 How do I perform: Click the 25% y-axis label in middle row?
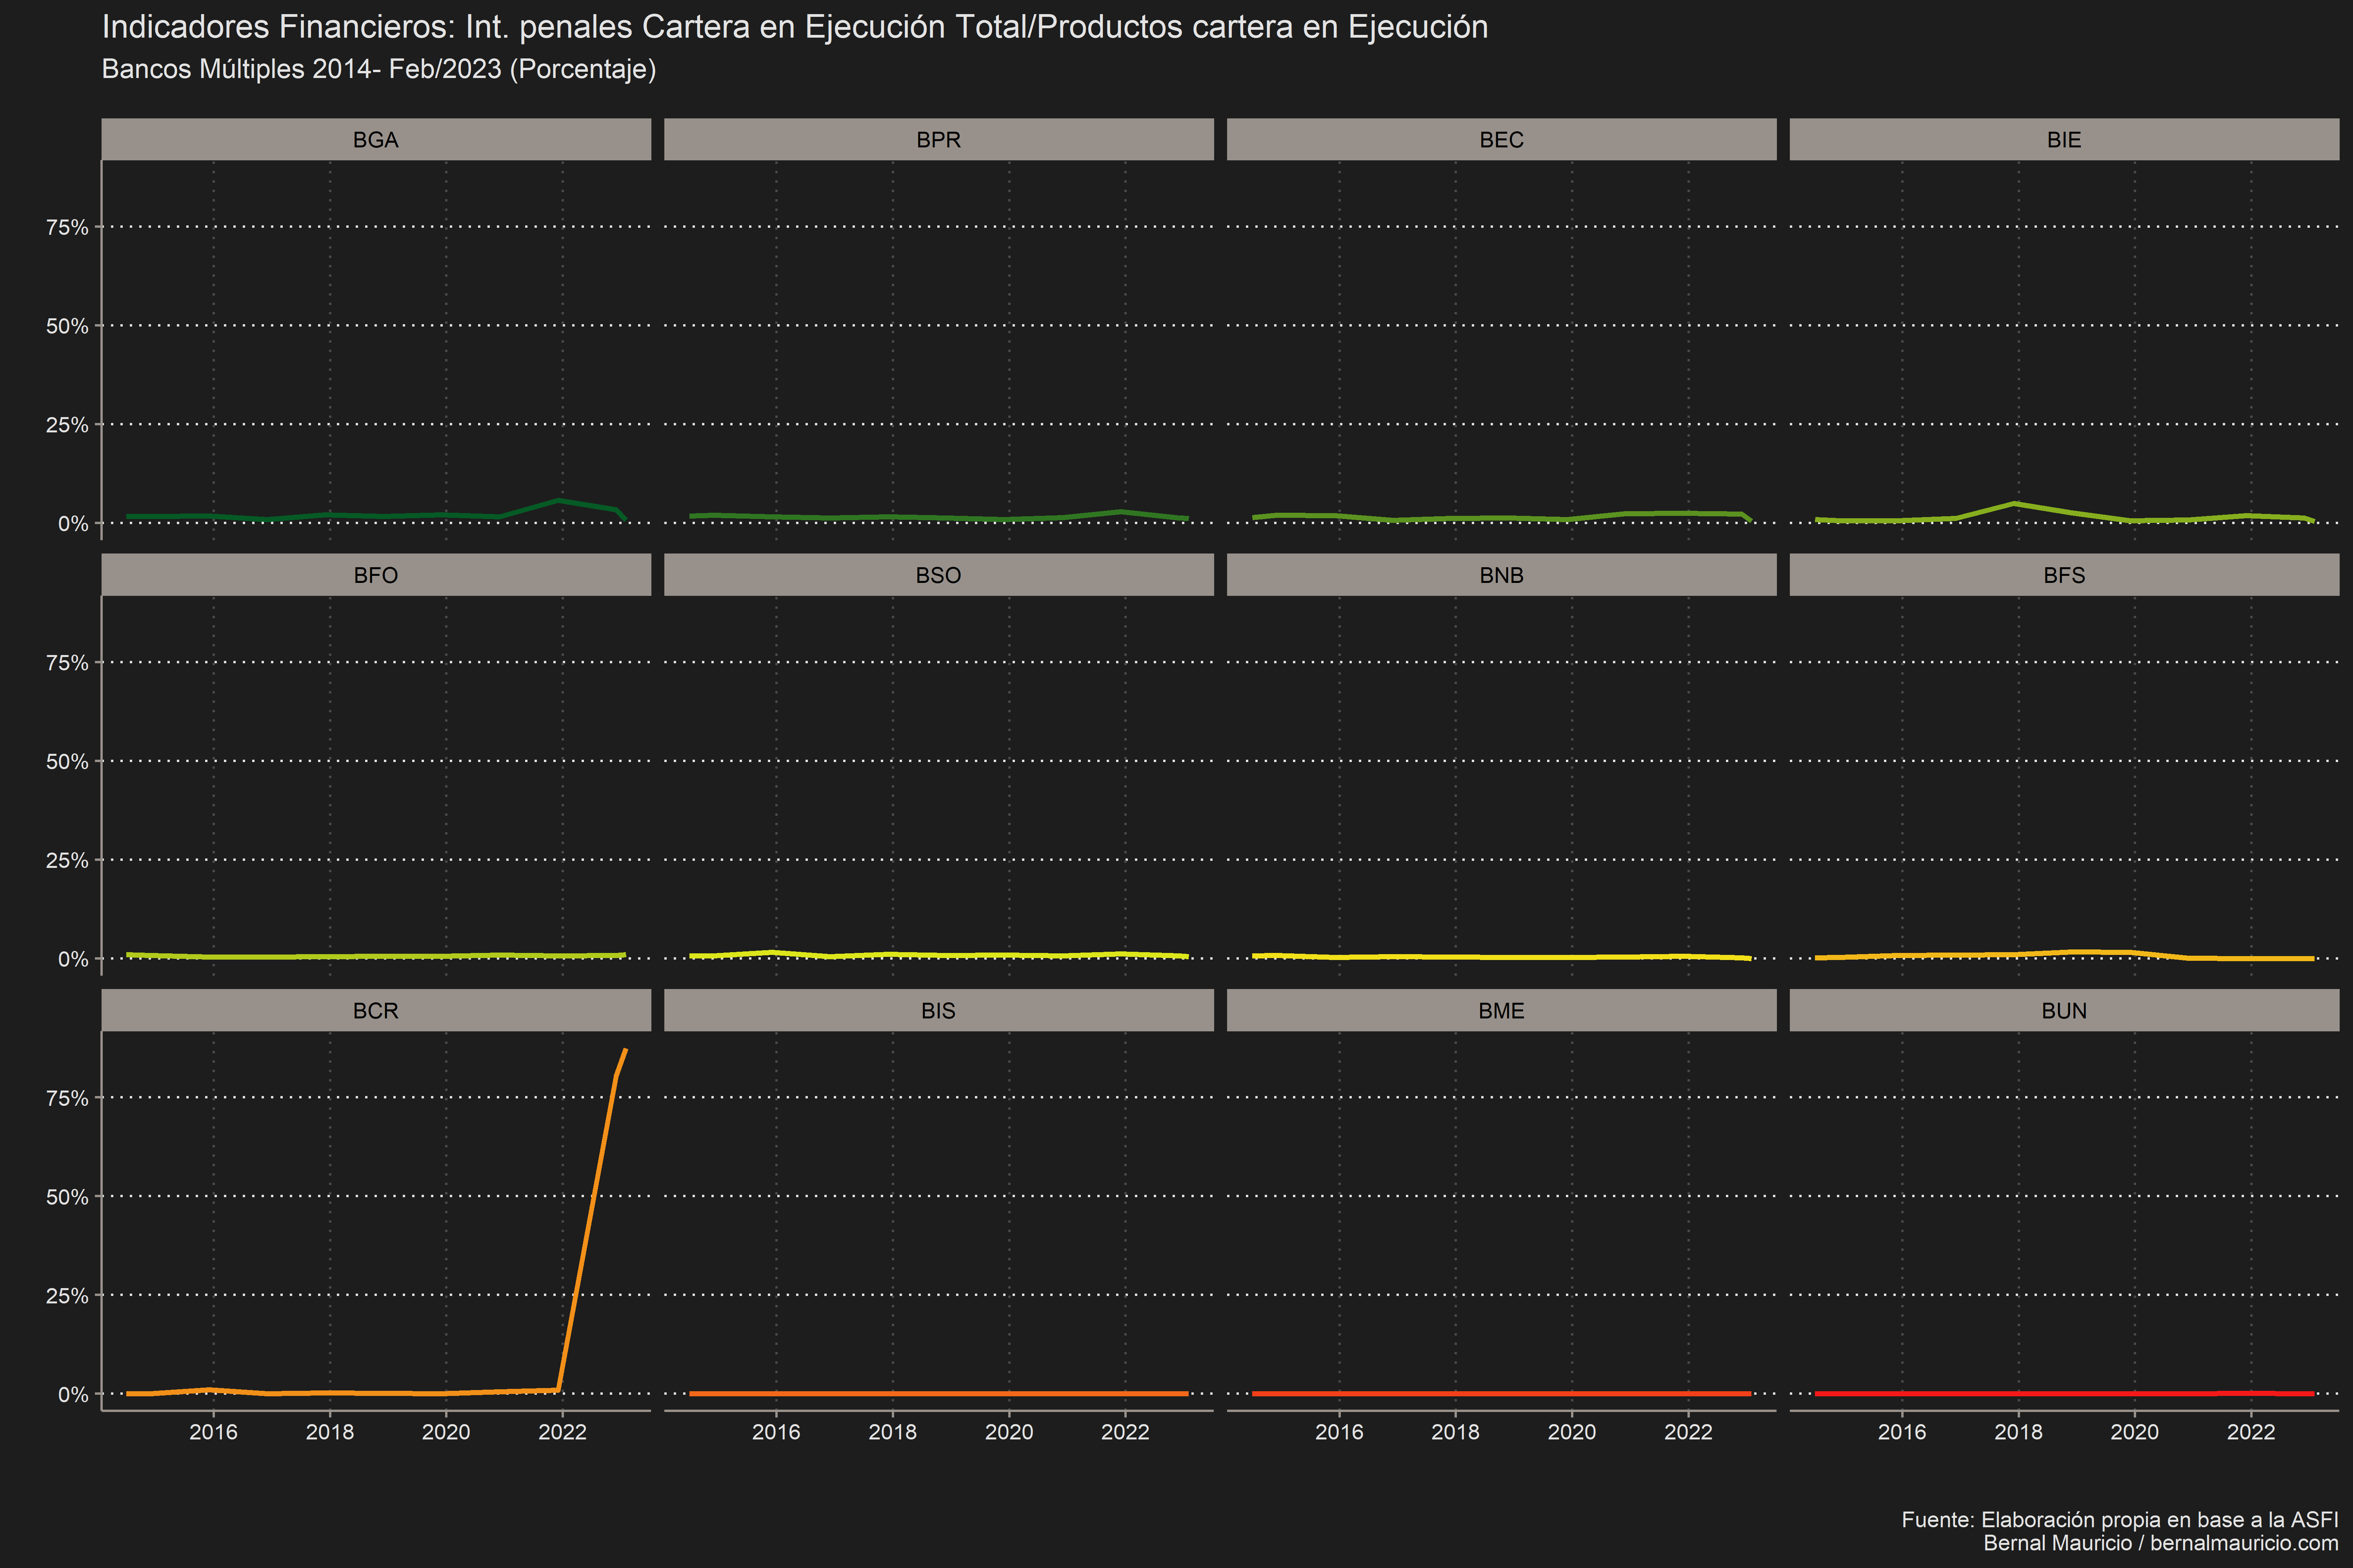(67, 860)
